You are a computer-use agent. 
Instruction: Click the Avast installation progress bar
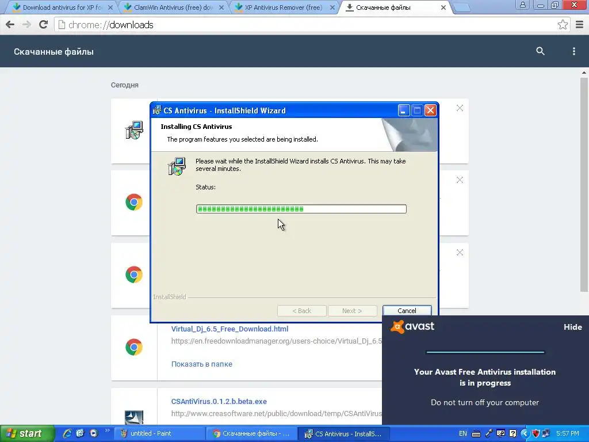point(485,352)
